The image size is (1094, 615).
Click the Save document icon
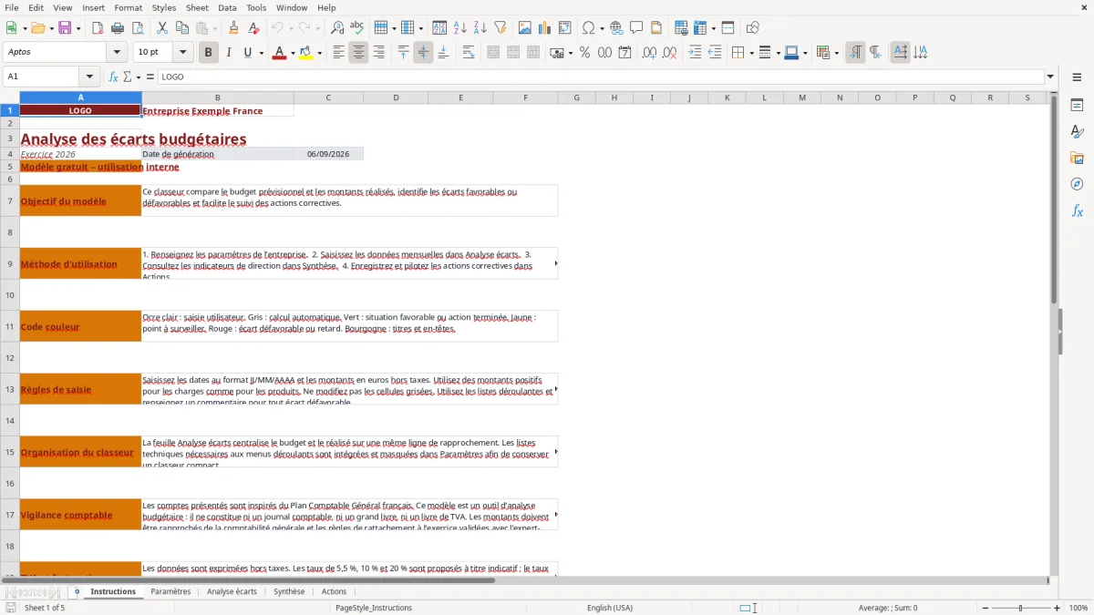click(x=65, y=28)
